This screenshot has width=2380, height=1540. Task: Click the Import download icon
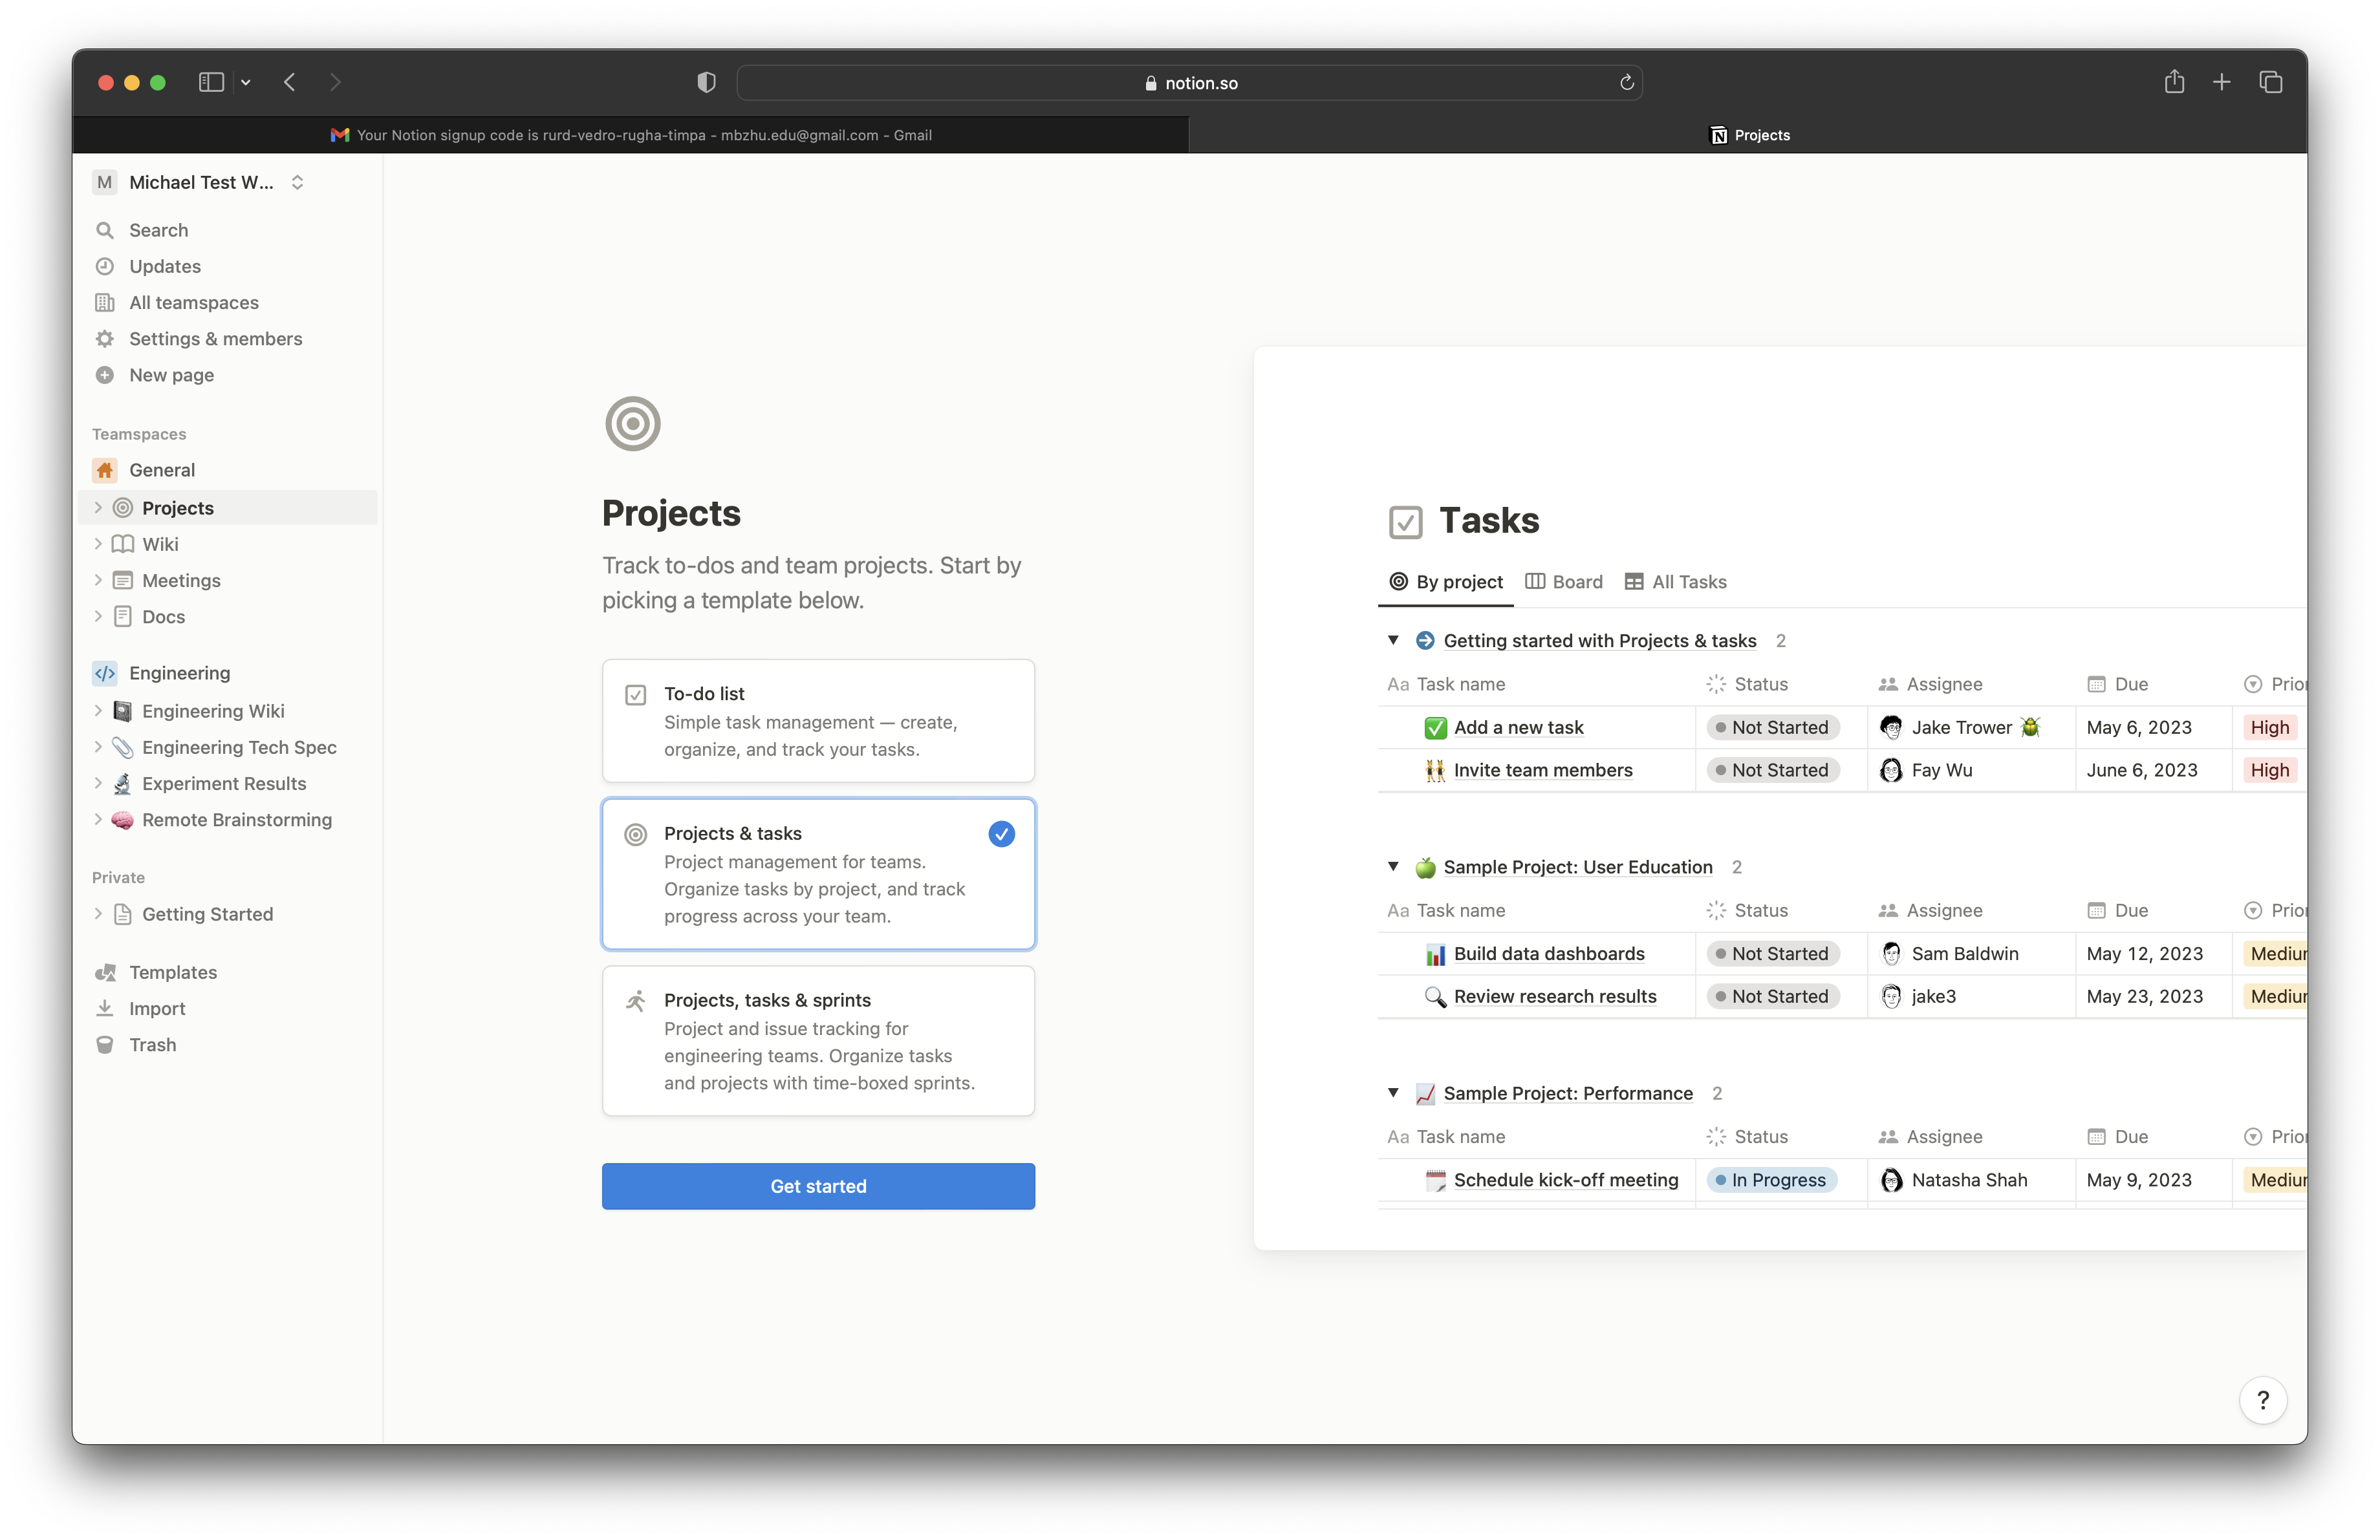click(x=104, y=1009)
